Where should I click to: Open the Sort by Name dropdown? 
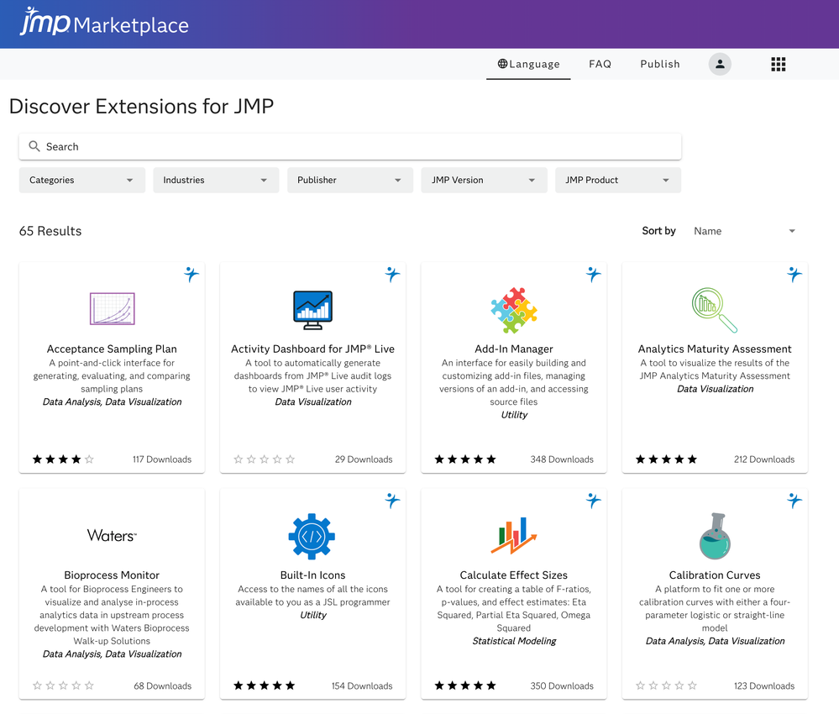744,231
